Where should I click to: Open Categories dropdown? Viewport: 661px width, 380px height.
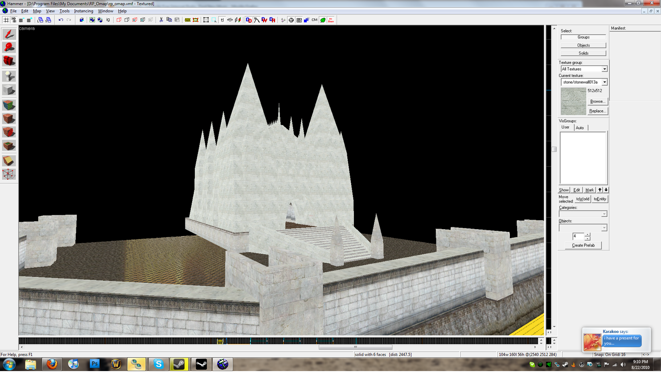coord(583,214)
